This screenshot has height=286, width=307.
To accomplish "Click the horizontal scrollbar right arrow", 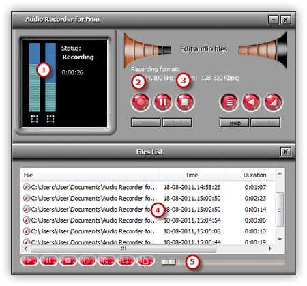I will click(x=270, y=248).
